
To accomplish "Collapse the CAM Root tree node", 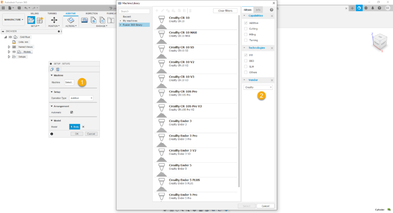I will pos(5,37).
